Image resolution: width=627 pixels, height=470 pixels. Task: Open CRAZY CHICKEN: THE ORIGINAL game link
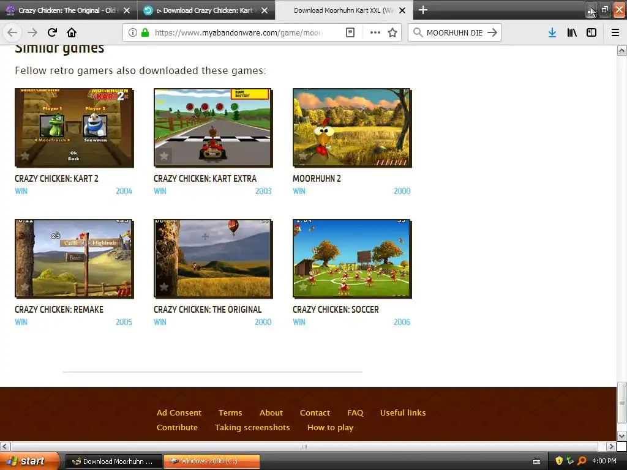[x=208, y=309]
